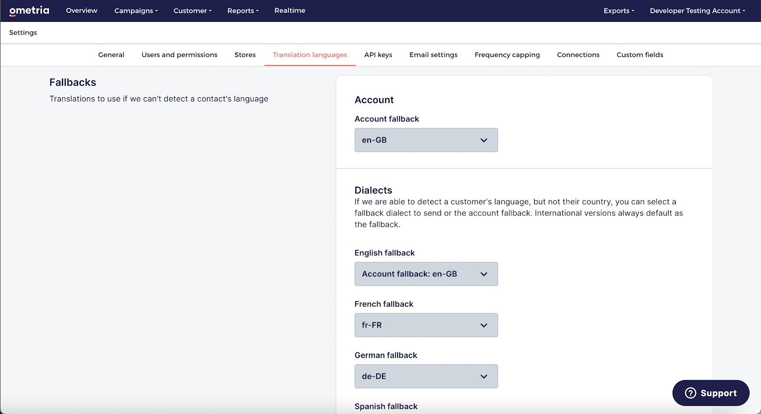
Task: Open the Realtime page
Action: coord(290,10)
